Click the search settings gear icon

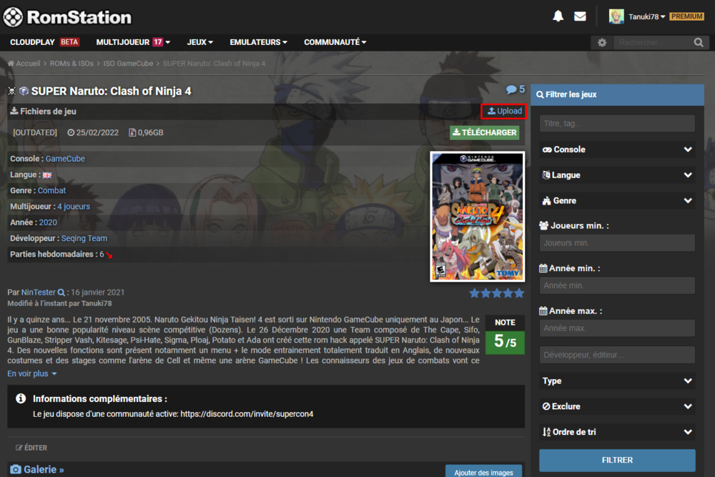[x=602, y=43]
